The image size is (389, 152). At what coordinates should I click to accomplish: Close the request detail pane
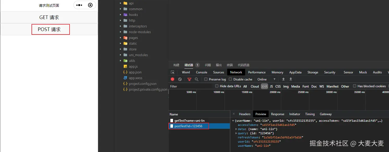233,114
